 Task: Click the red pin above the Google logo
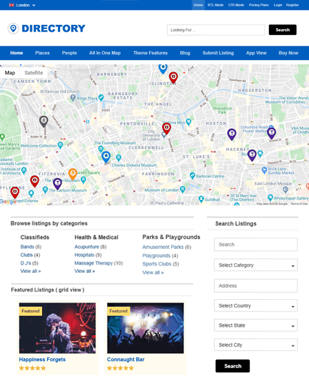[14, 192]
